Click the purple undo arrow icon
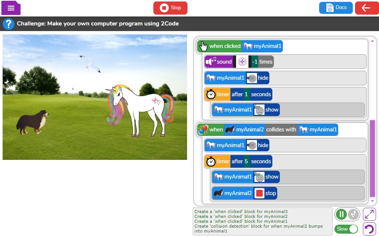Screen dimensions: 379x237 369,229
